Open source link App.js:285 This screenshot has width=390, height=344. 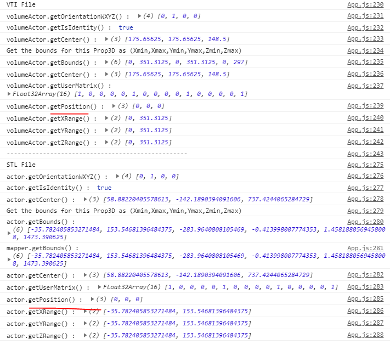point(365,298)
